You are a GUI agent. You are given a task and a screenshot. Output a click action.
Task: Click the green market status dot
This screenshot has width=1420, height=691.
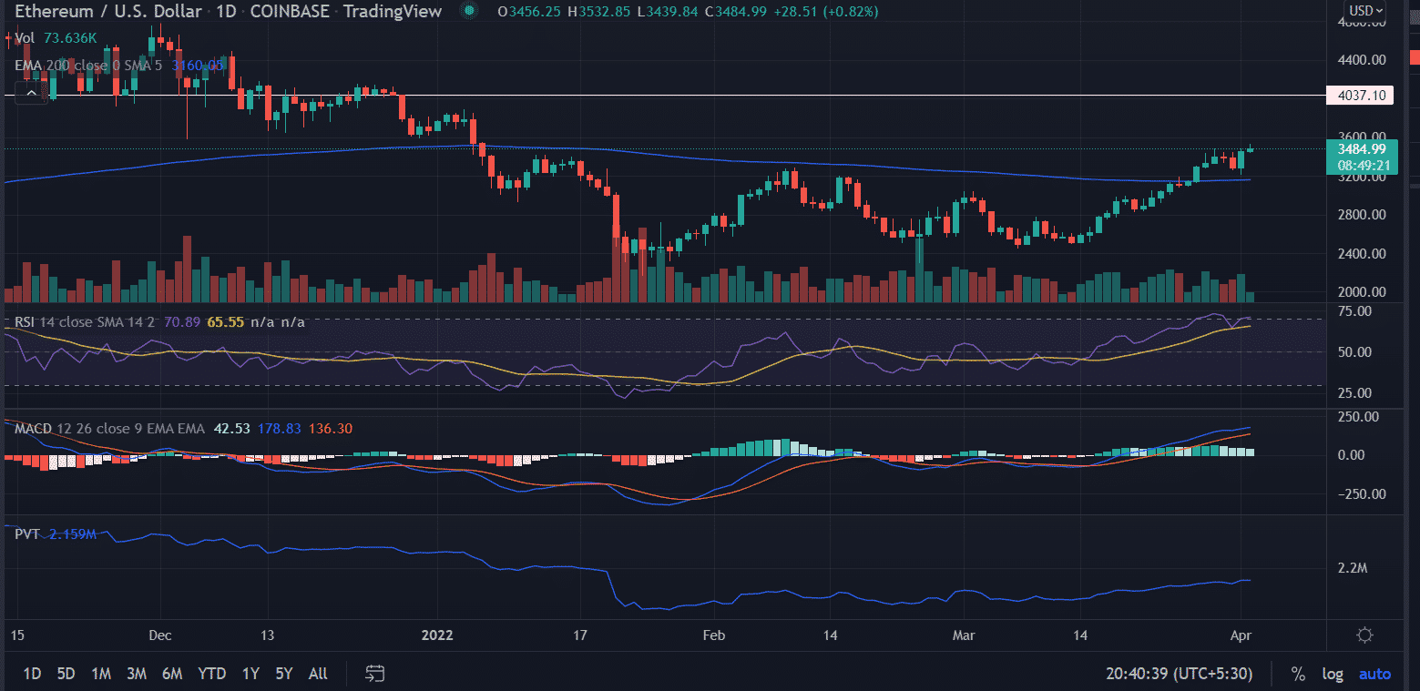coord(468,11)
